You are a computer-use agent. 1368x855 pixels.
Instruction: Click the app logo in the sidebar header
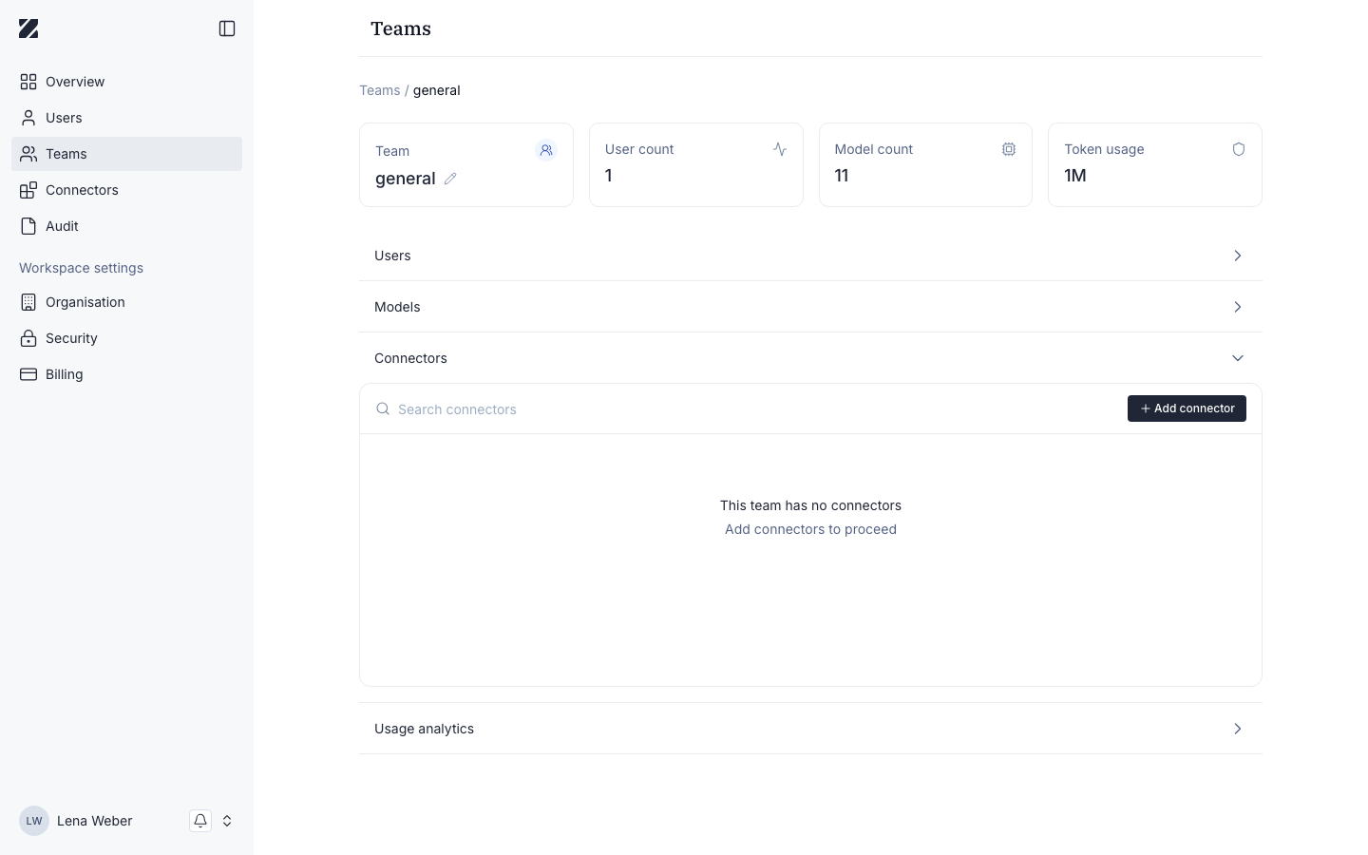[28, 28]
